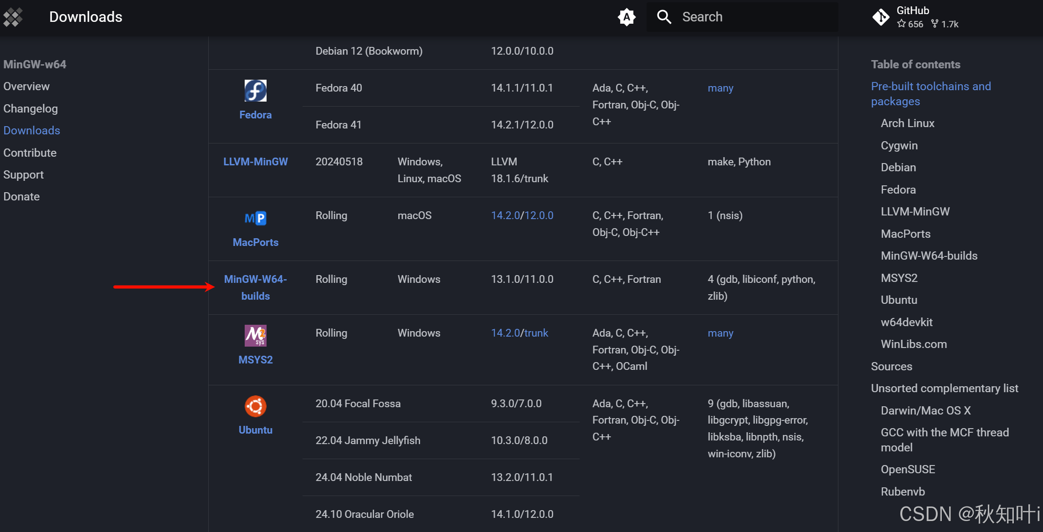
Task: Open the GitHub repository icon
Action: pyautogui.click(x=880, y=17)
